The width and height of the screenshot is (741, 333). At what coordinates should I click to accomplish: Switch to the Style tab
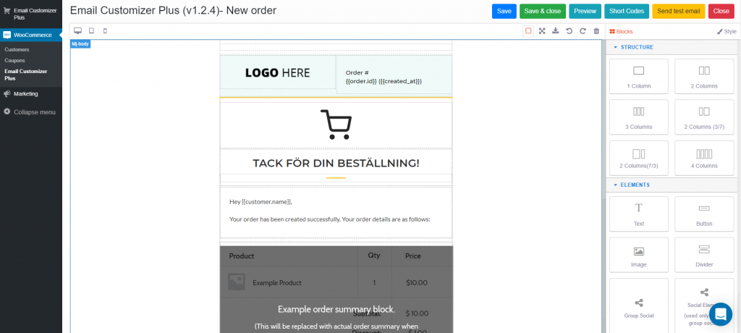click(727, 32)
